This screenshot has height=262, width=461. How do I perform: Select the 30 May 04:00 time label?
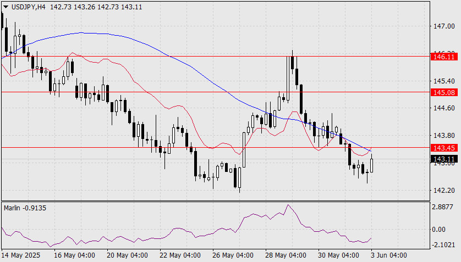(339, 255)
